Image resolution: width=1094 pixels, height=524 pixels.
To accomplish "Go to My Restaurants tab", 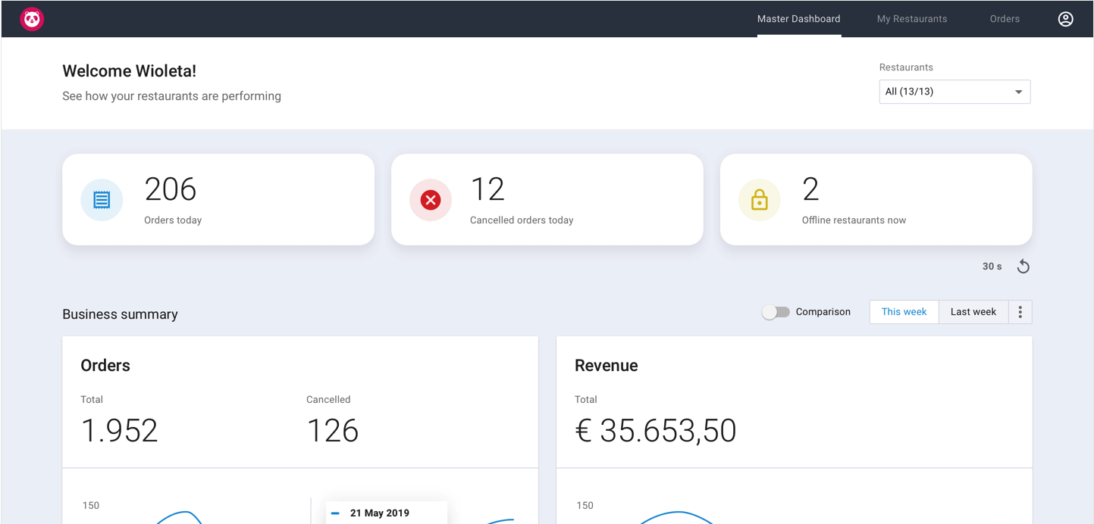I will click(x=912, y=19).
